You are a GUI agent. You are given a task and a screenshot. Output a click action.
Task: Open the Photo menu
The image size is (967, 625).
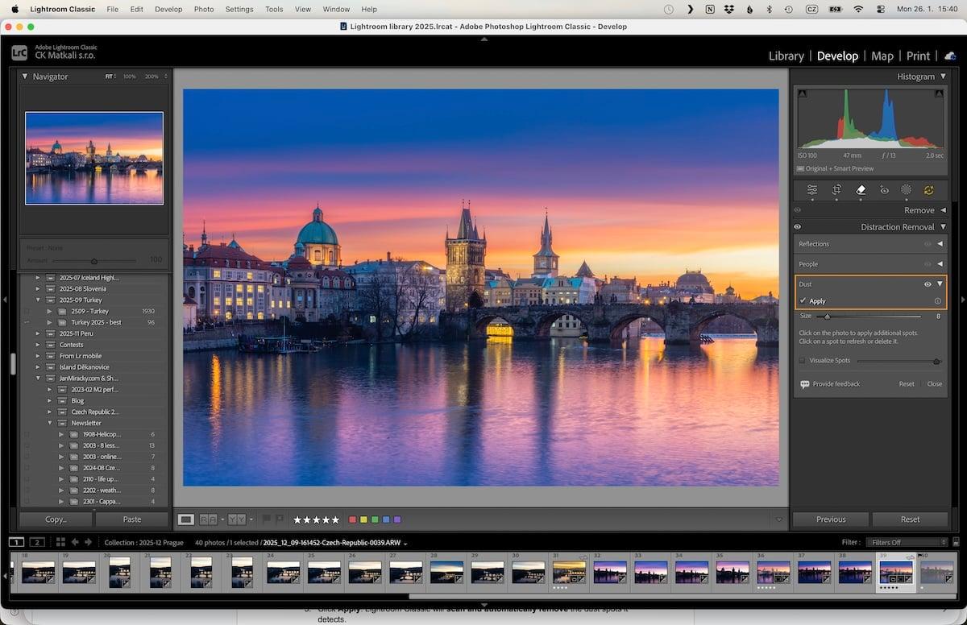[204, 9]
